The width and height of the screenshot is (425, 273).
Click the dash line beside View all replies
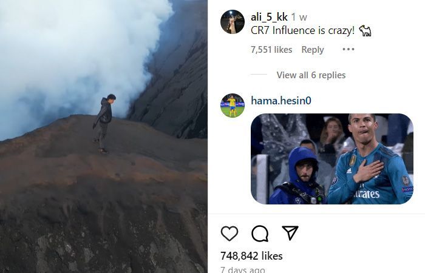(259, 74)
